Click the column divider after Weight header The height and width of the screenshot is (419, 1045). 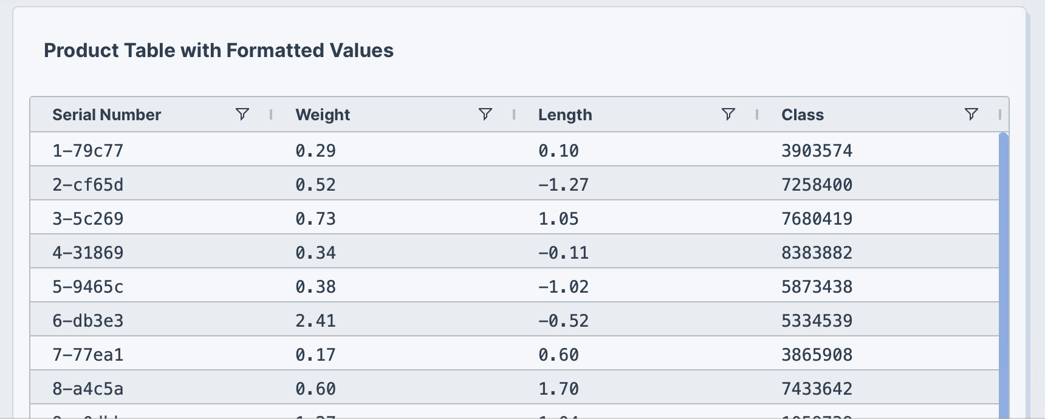(x=513, y=114)
